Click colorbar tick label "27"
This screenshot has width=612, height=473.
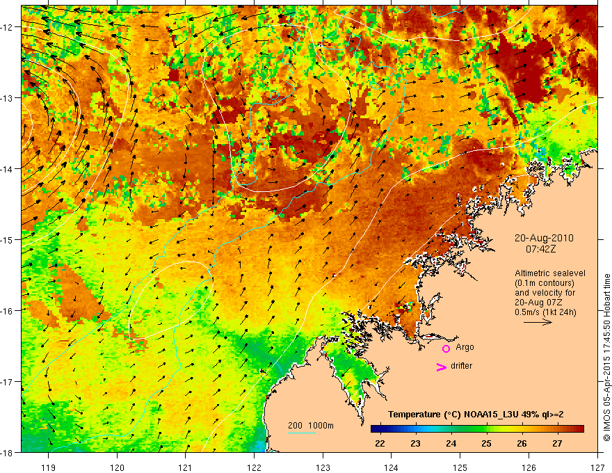tap(557, 443)
